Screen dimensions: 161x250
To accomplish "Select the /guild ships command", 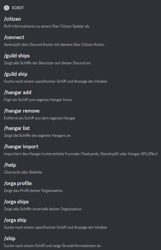I will click(x=17, y=56).
